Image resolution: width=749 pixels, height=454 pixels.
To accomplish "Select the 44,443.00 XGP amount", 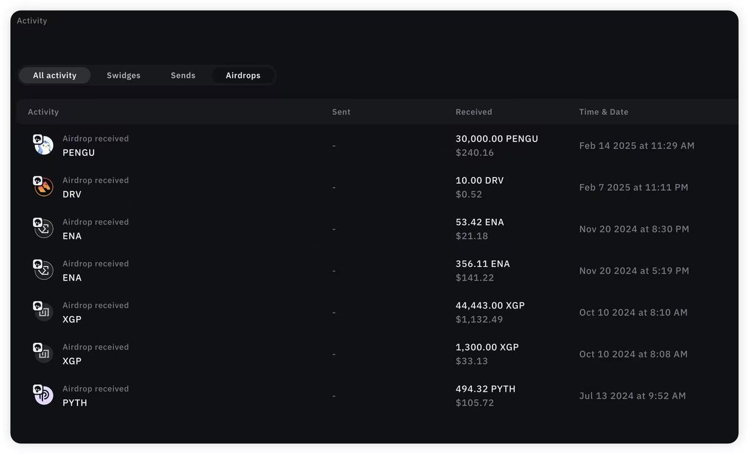I will (491, 306).
